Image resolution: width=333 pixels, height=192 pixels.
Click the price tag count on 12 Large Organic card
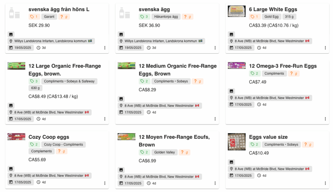pos(34,81)
